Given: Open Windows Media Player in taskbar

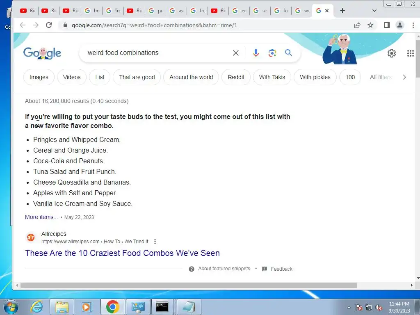Looking at the screenshot, I should pyautogui.click(x=87, y=307).
